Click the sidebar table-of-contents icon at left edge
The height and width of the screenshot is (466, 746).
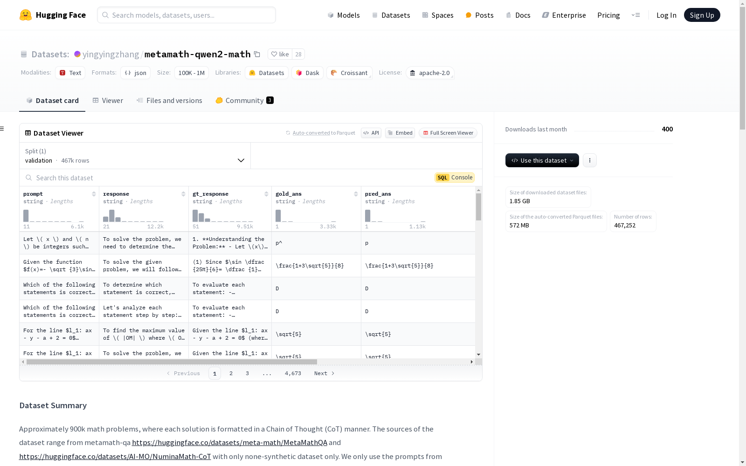[x=2, y=129]
